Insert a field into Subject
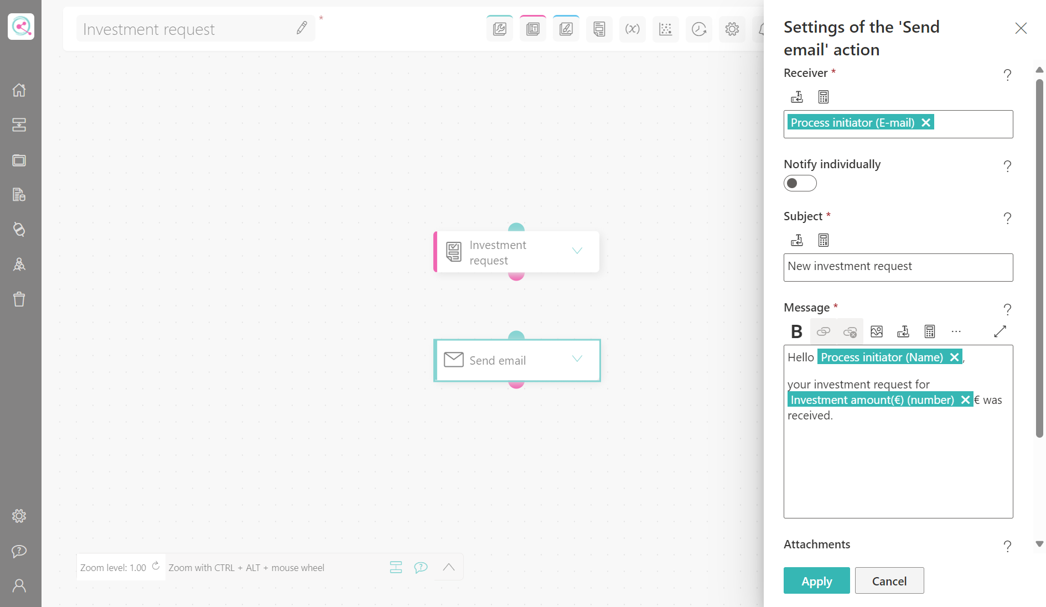1046x607 pixels. click(x=797, y=240)
